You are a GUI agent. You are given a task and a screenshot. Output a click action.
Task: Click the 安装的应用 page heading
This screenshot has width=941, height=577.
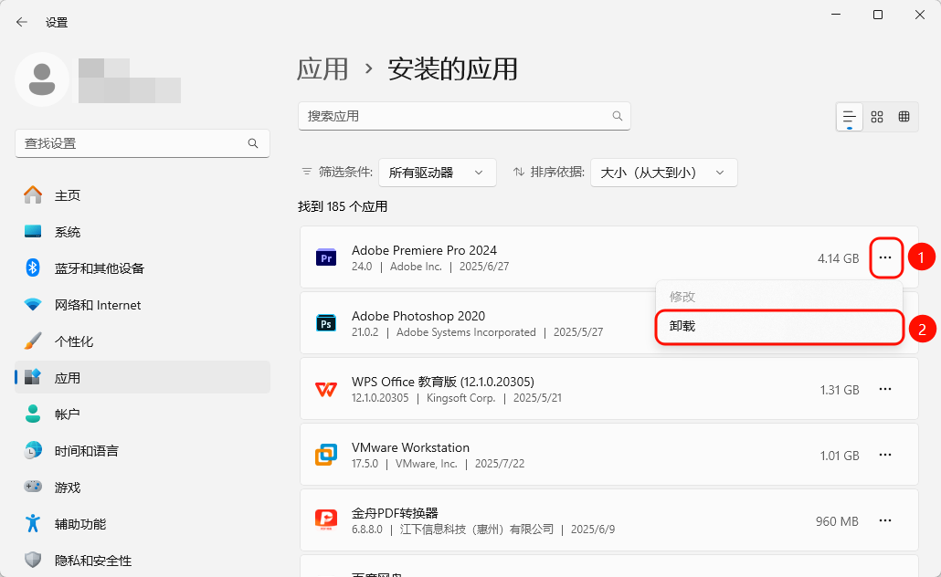coord(452,69)
